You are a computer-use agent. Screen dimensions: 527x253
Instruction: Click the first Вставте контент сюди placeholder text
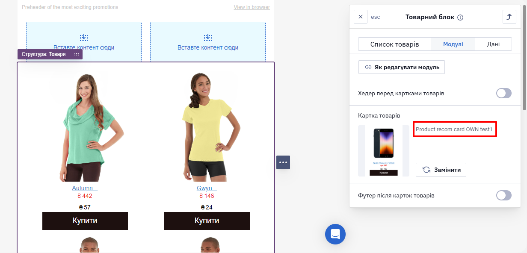pos(84,47)
